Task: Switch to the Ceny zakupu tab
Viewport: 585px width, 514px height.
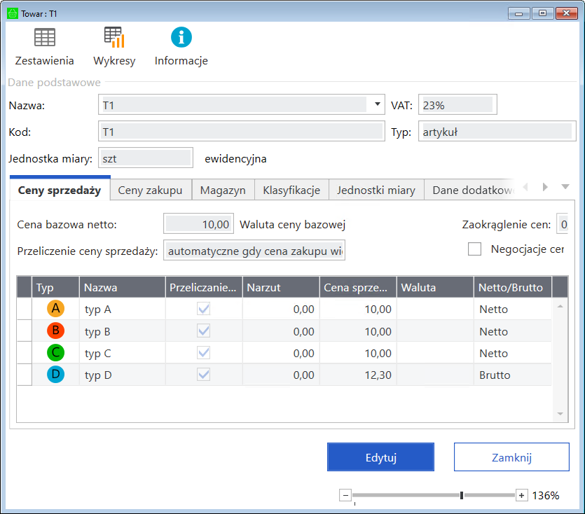Action: (x=150, y=190)
